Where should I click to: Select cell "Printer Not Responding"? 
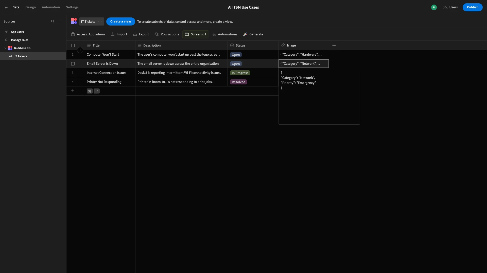110,82
